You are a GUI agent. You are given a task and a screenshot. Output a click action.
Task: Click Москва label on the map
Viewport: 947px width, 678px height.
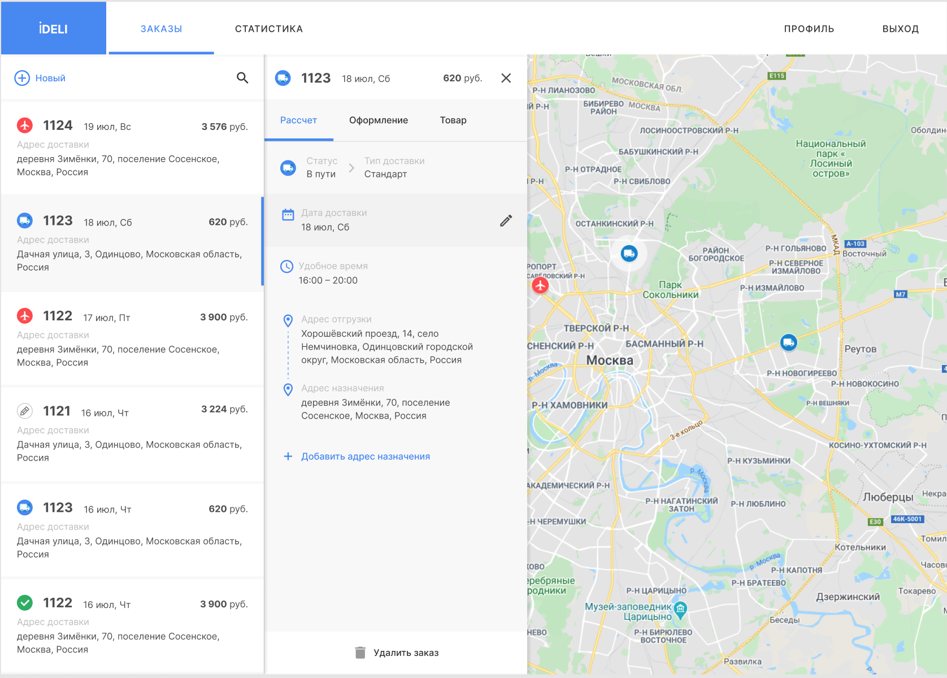point(610,360)
